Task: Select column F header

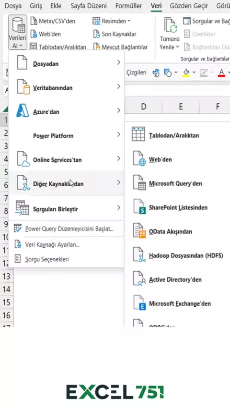Action: 218,107
